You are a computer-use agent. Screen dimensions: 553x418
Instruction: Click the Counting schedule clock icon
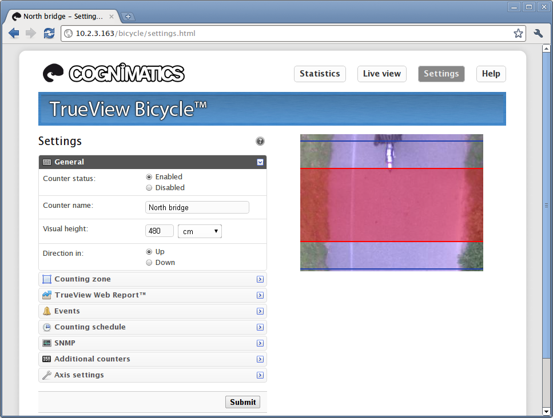tap(46, 327)
